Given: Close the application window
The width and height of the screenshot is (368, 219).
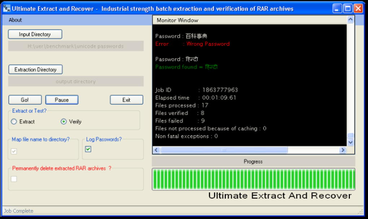Looking at the screenshot, I should click(x=358, y=9).
